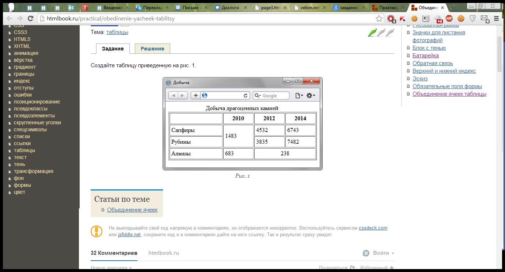Screen dimensions: 505x272
Task: Click the orange exclamation warning icon
Action: (x=96, y=231)
